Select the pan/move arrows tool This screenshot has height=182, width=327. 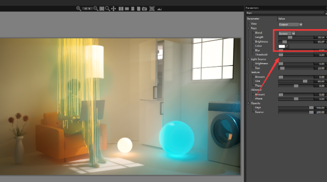114,9
